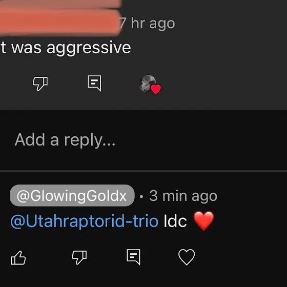Click the creator heart avatar badge
This screenshot has height=287, width=287.
click(150, 85)
